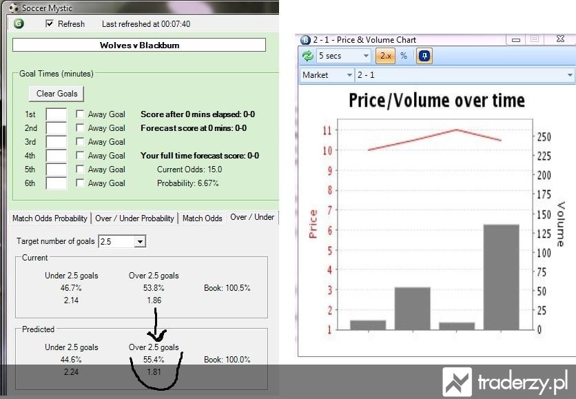The height and width of the screenshot is (399, 576).
Task: Click the Current Under 2.5 percentage 46.7%
Action: click(71, 287)
